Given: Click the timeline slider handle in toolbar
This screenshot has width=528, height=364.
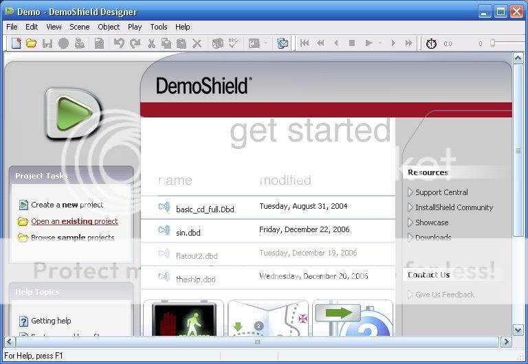Looking at the screenshot, I should tap(492, 43).
